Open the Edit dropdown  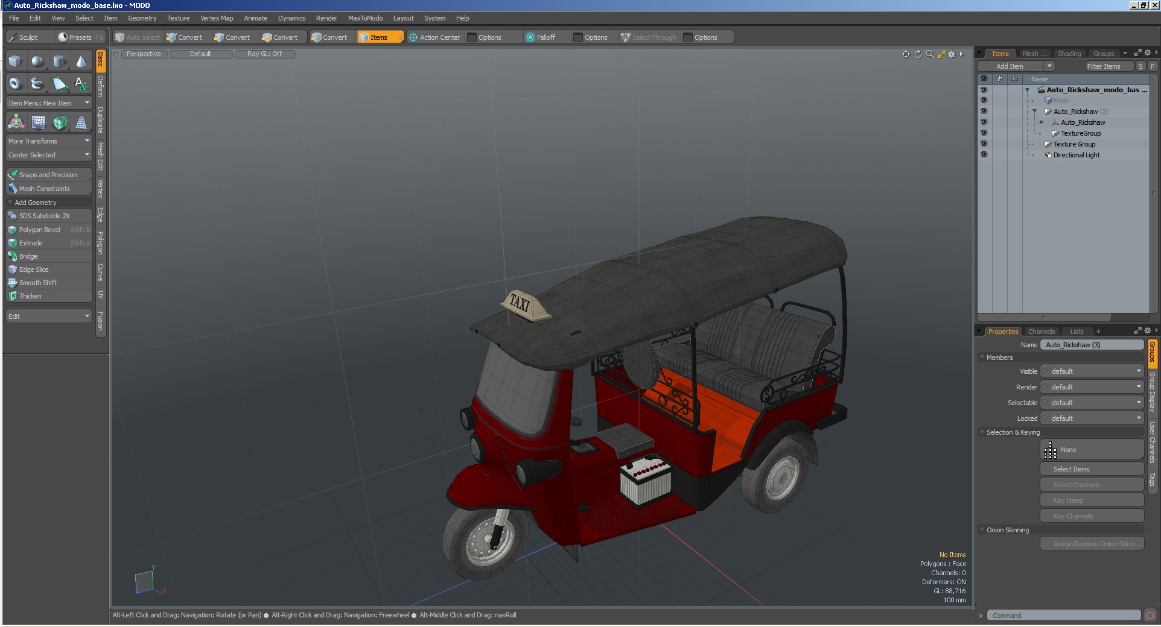pyautogui.click(x=49, y=317)
